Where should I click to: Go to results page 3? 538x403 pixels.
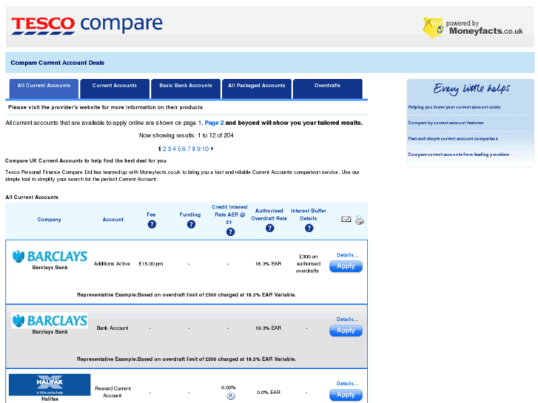[x=169, y=149]
